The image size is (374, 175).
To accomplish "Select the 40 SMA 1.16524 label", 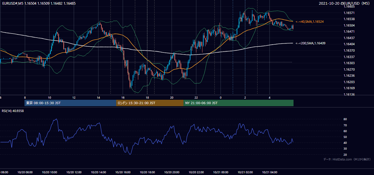I will pos(310,22).
